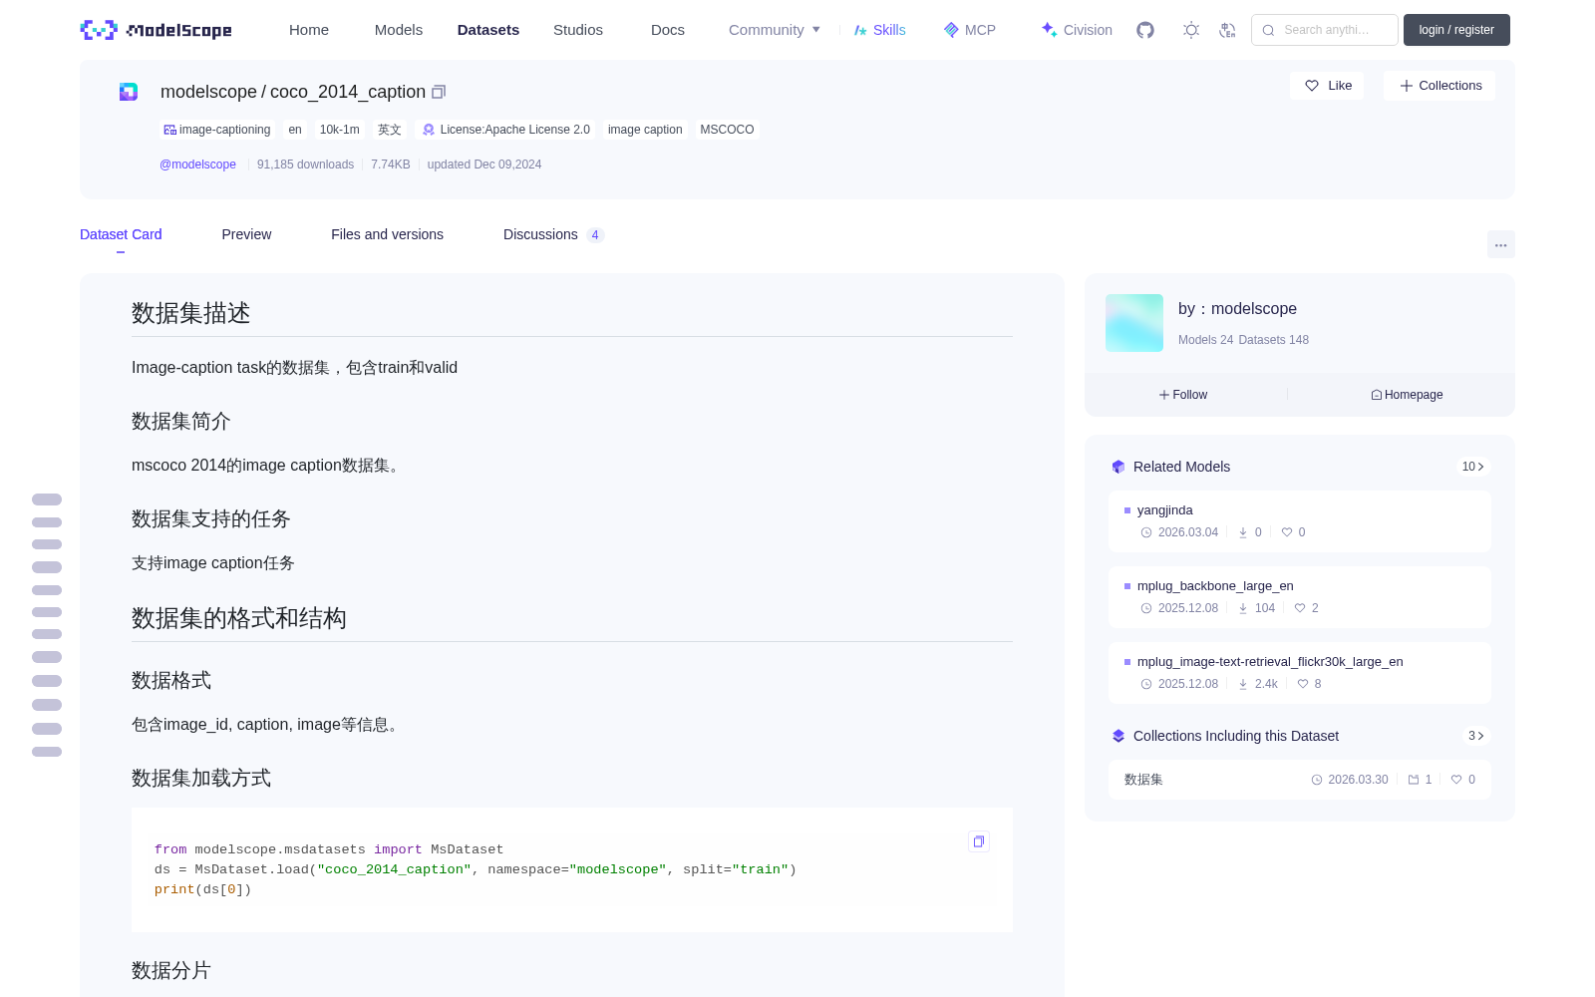
Task: Follow the modelscope owner
Action: (x=1183, y=395)
